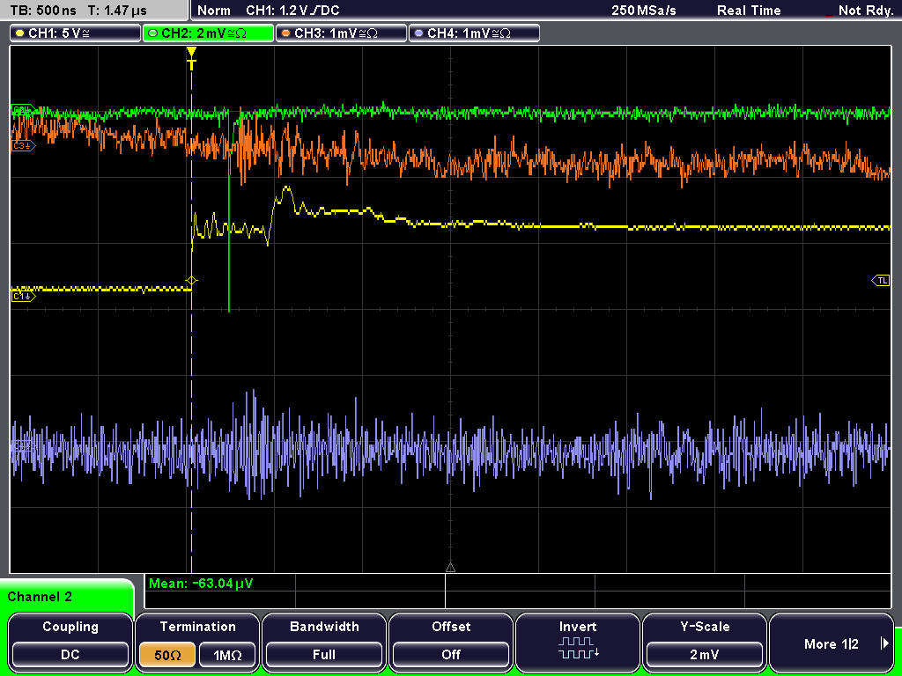Choose 50Ω termination
This screenshot has height=676, width=902.
point(166,655)
